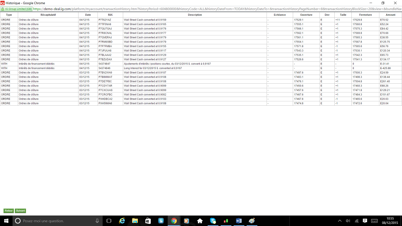The width and height of the screenshot is (402, 226).
Task: Open the volume control icon
Action: [x=348, y=221]
